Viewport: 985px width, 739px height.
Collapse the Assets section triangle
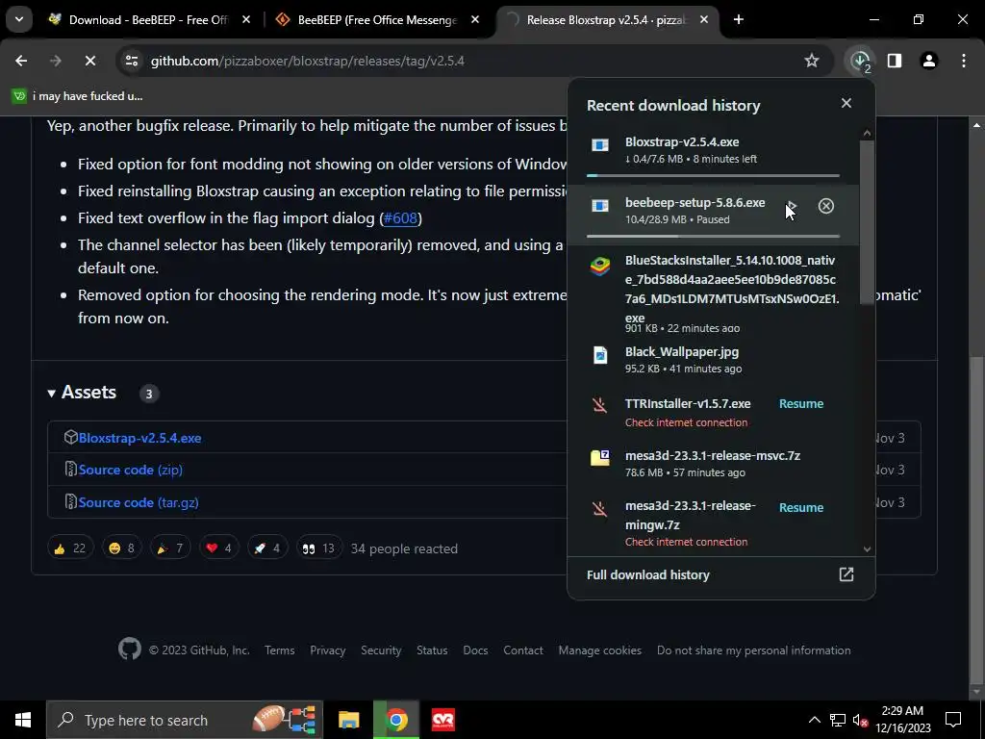52,394
